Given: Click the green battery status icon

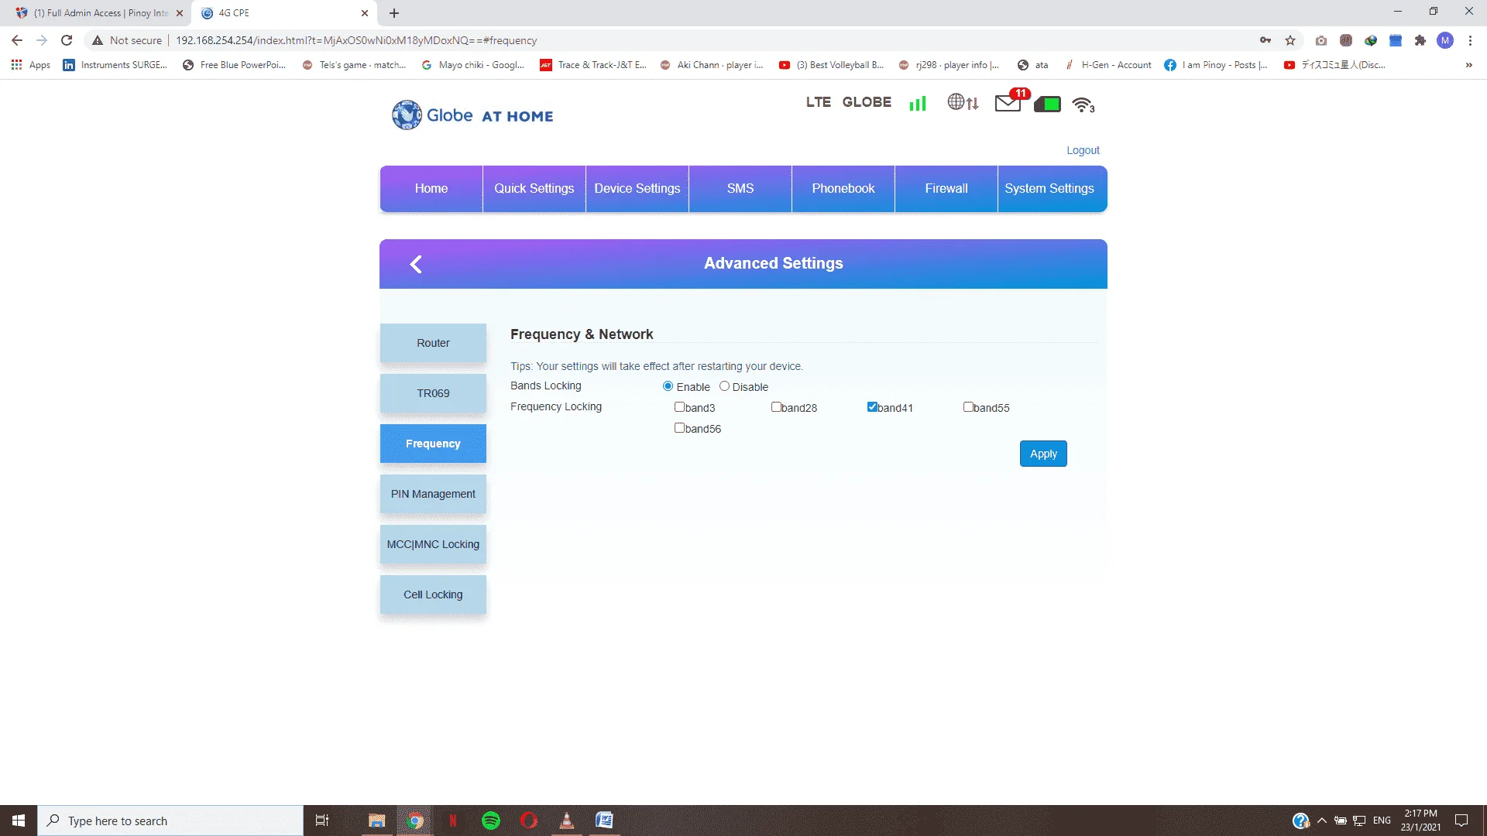Looking at the screenshot, I should (x=1047, y=104).
